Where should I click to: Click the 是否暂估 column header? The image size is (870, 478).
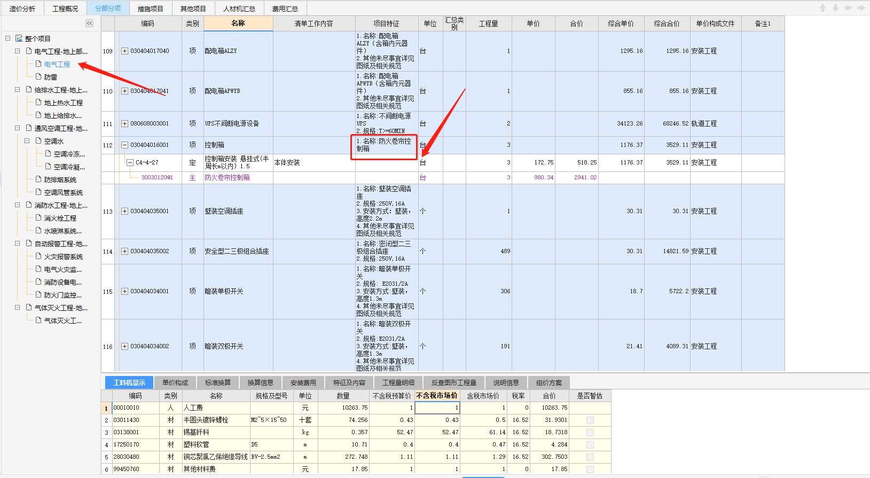click(590, 396)
